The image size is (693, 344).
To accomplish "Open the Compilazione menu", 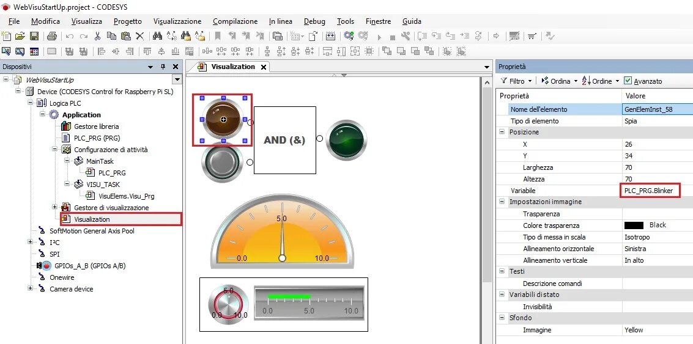I will (235, 21).
